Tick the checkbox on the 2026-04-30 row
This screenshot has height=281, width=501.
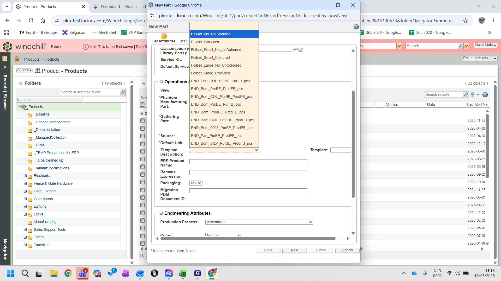click(142, 136)
